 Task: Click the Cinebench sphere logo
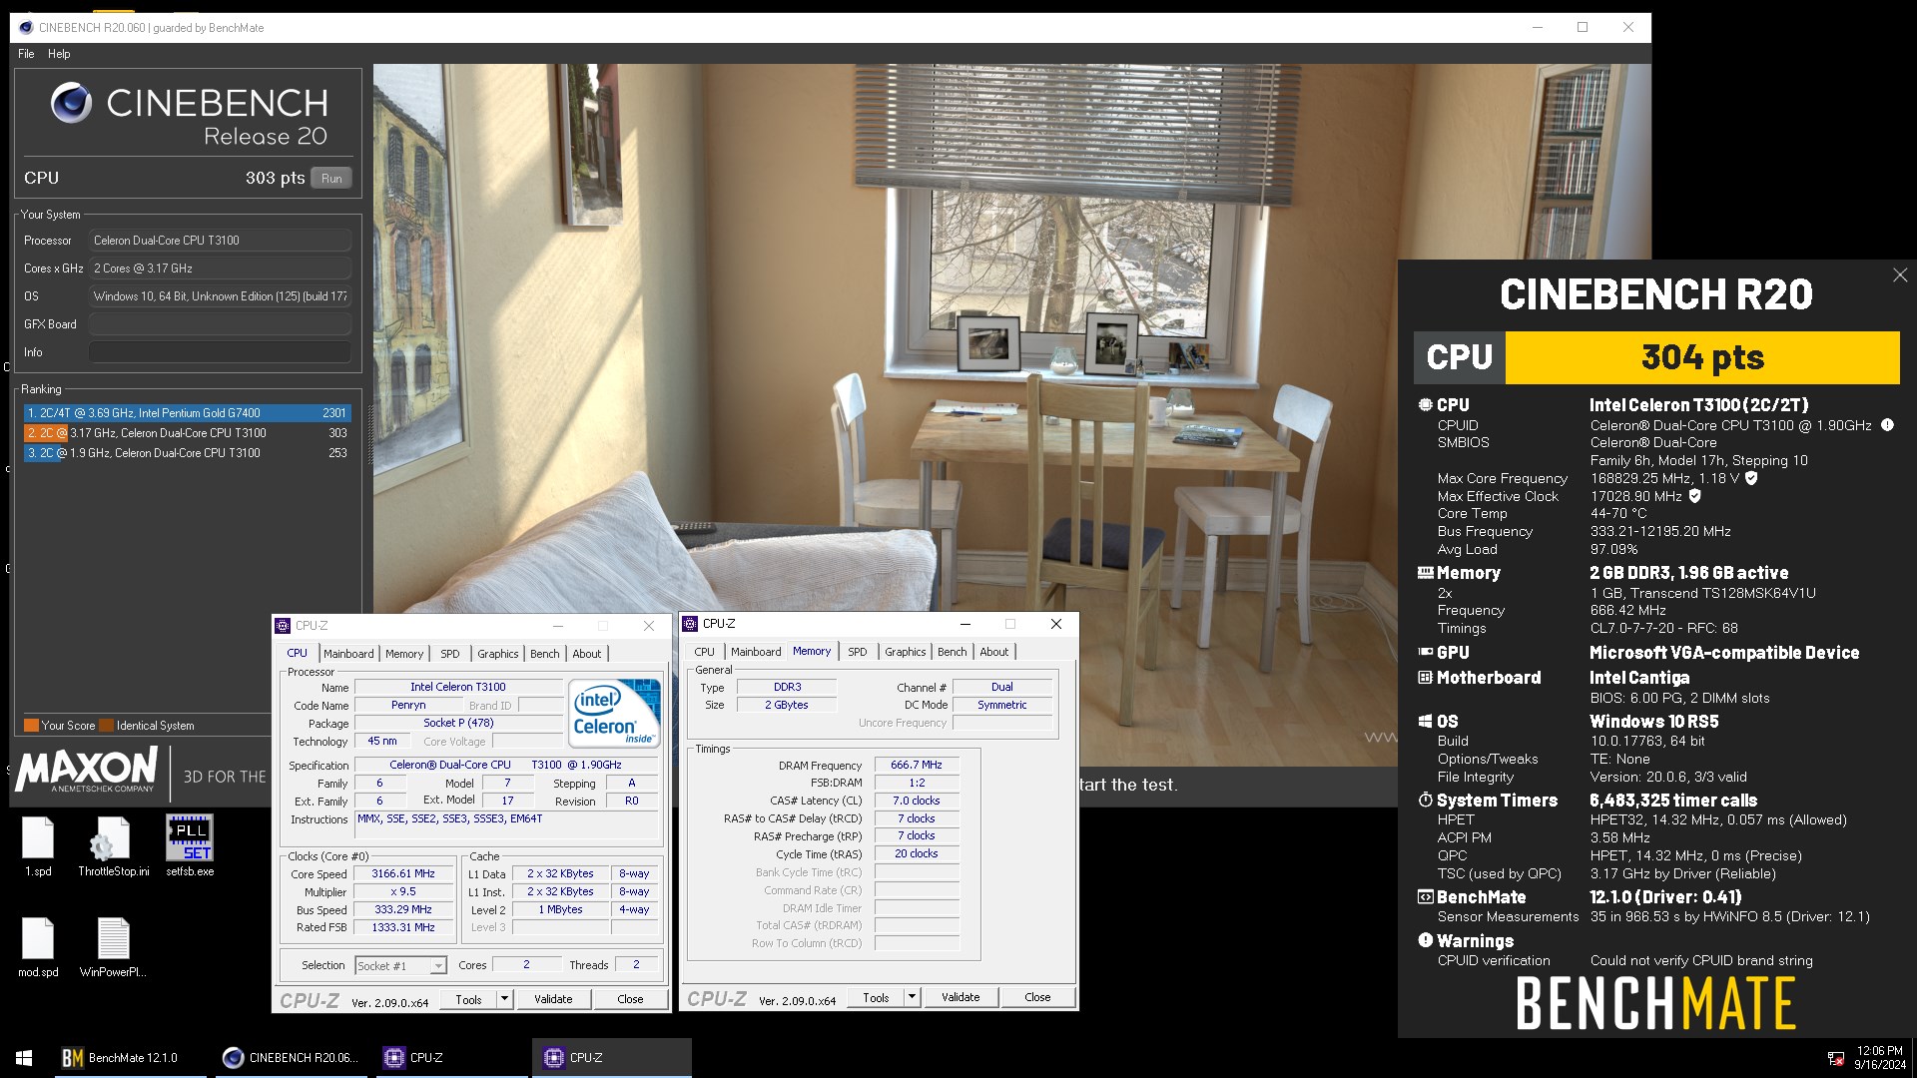pyautogui.click(x=71, y=103)
